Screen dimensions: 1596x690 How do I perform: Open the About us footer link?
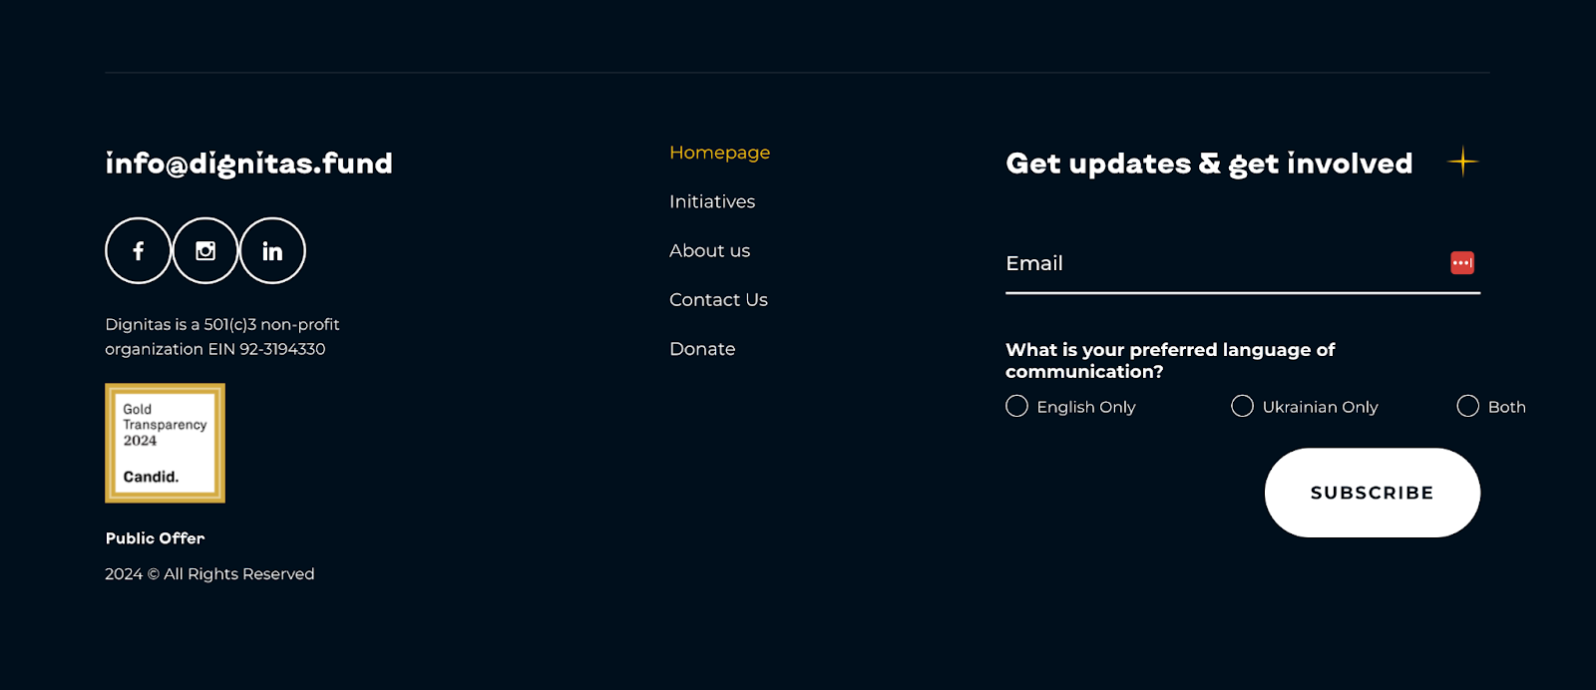pyautogui.click(x=709, y=250)
